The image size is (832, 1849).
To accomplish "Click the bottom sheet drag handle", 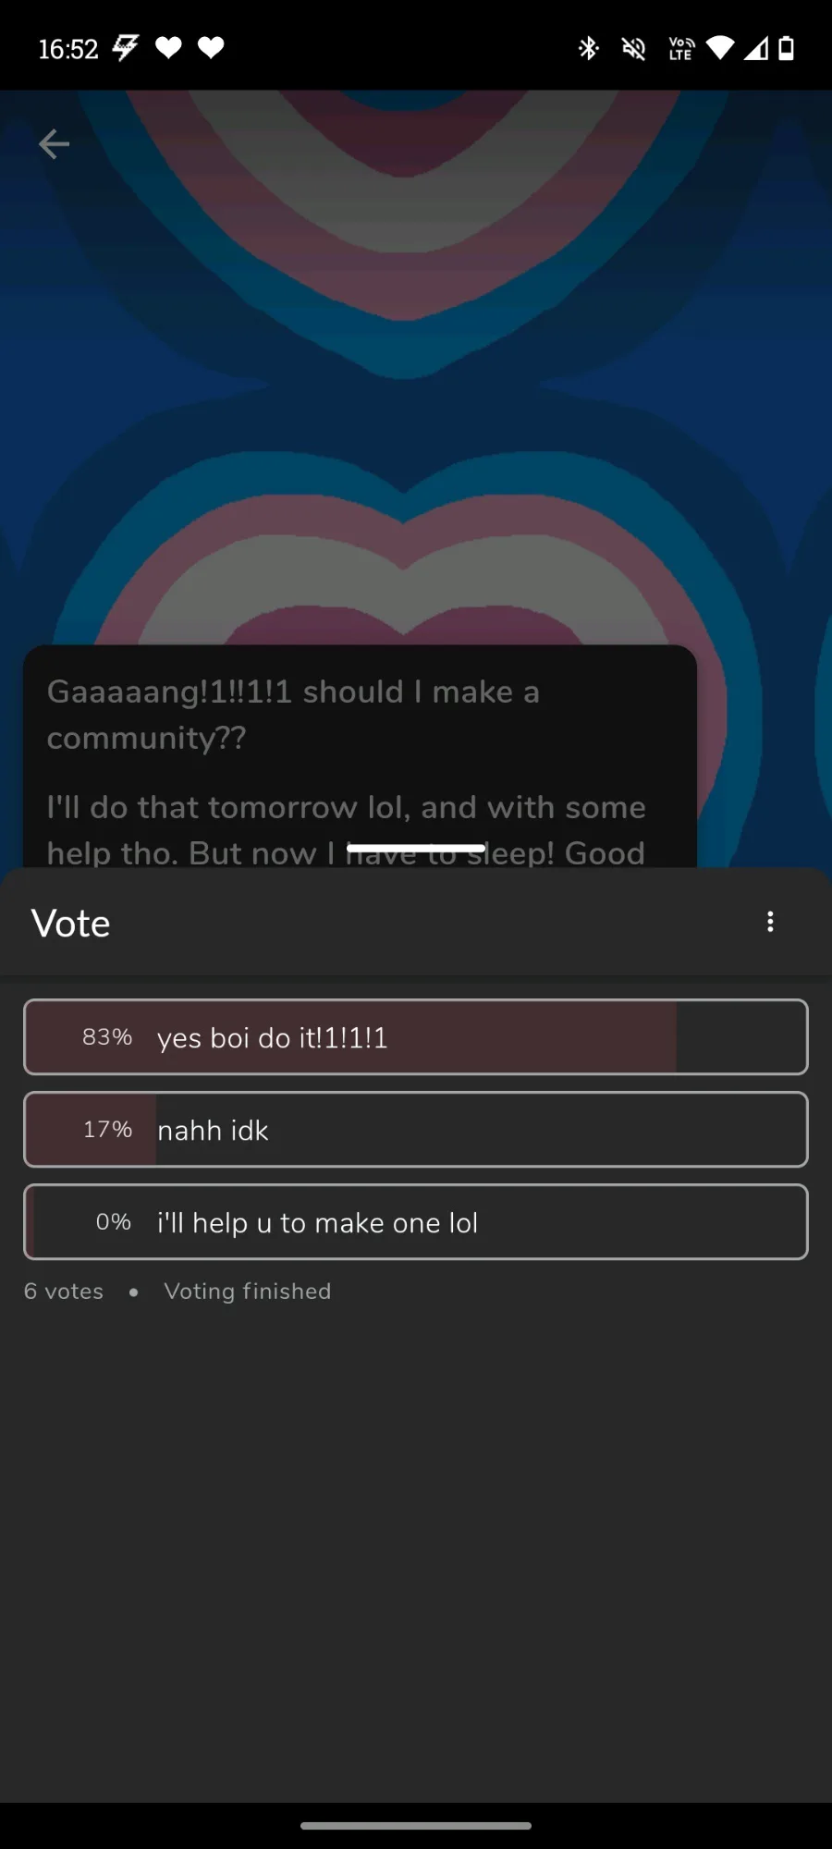I will tap(416, 848).
